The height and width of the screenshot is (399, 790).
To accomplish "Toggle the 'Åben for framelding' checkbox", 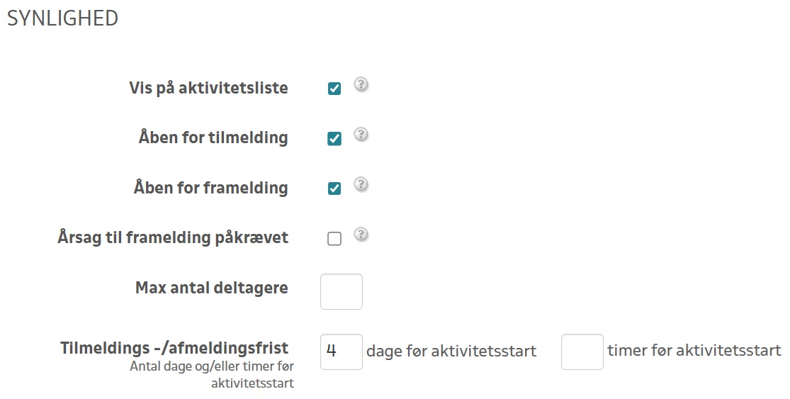I will click(334, 189).
